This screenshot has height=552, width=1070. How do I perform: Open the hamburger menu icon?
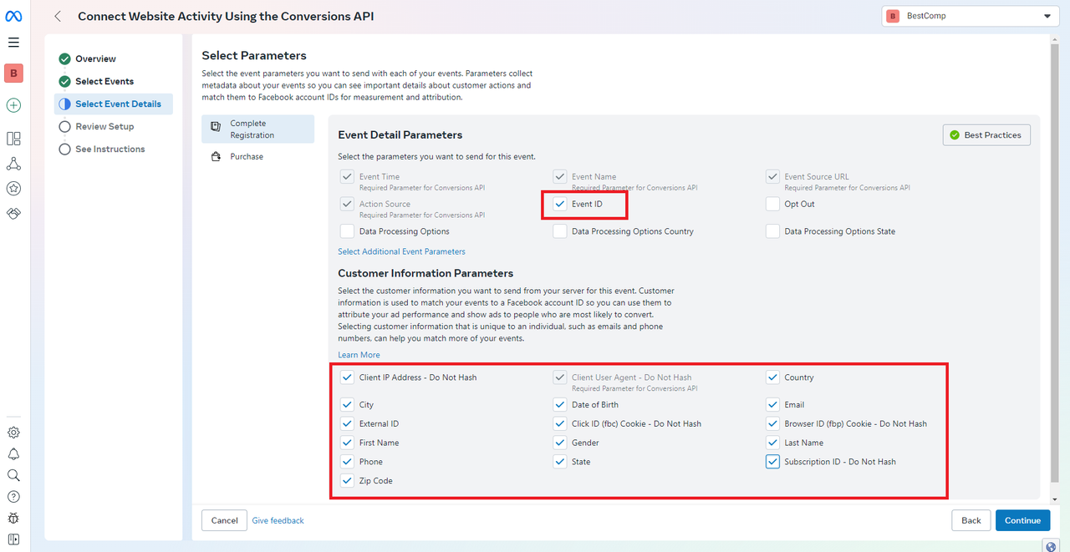[13, 43]
